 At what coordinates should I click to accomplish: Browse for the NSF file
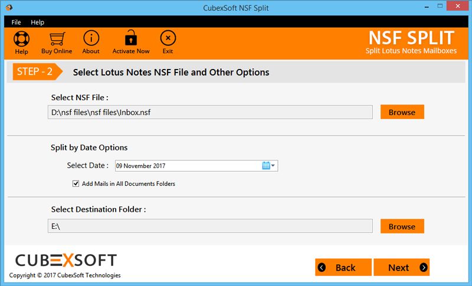(402, 112)
